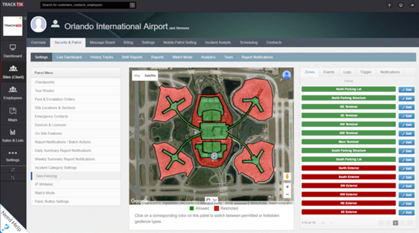Viewport: 419px width, 233px height.
Task: Go to page 1 in zones pagination
Action: (395, 223)
